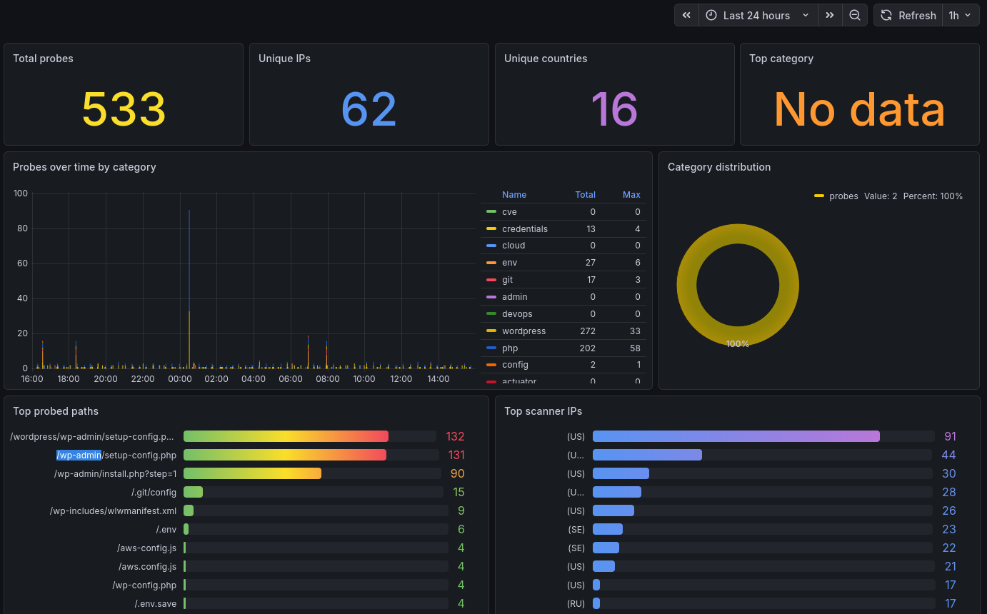Image resolution: width=987 pixels, height=614 pixels.
Task: Click the Unique IPs value 62
Action: pyautogui.click(x=369, y=109)
